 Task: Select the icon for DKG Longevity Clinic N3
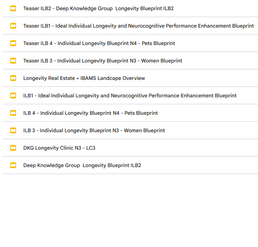(x=13, y=148)
